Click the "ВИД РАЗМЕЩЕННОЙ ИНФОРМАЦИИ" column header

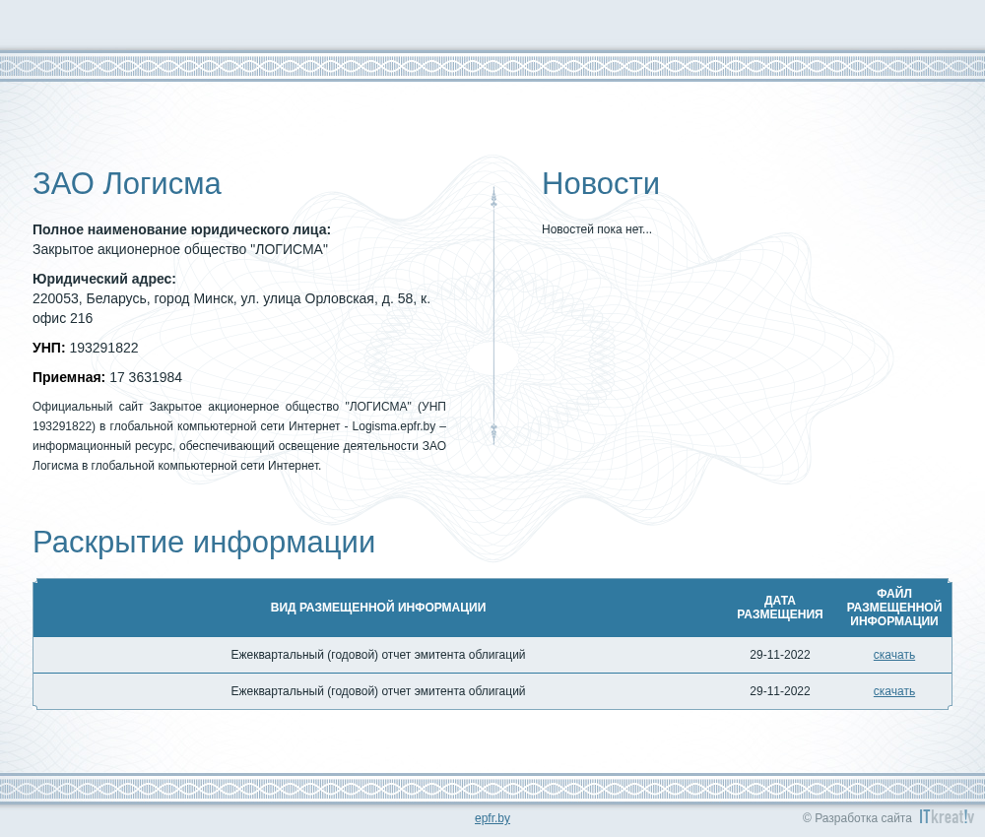click(378, 608)
